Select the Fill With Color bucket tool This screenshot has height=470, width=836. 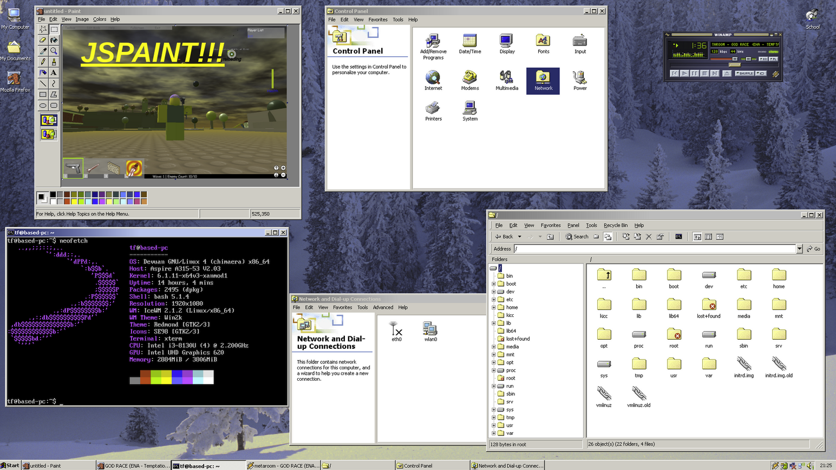coord(54,40)
